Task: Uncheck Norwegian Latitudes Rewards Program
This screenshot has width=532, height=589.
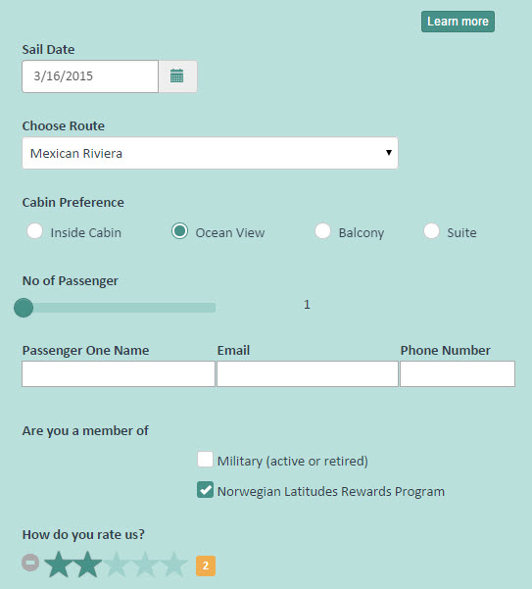Action: click(x=205, y=490)
